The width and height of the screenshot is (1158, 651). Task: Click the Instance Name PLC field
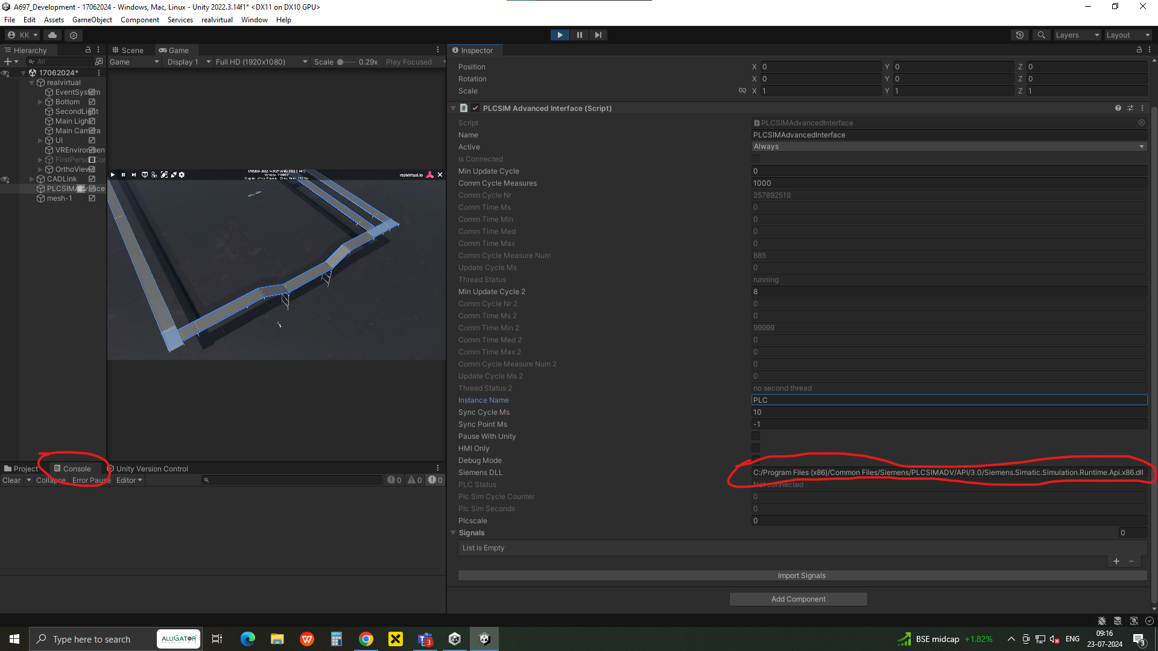coord(949,400)
